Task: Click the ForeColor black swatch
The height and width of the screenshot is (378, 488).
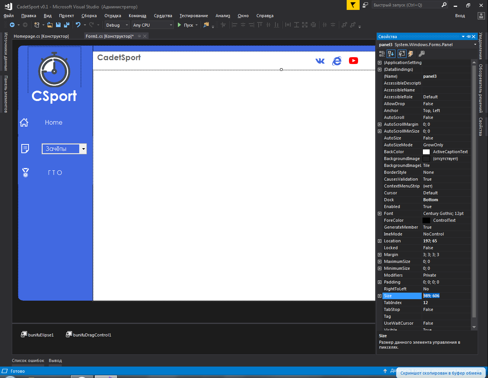Action: (426, 220)
